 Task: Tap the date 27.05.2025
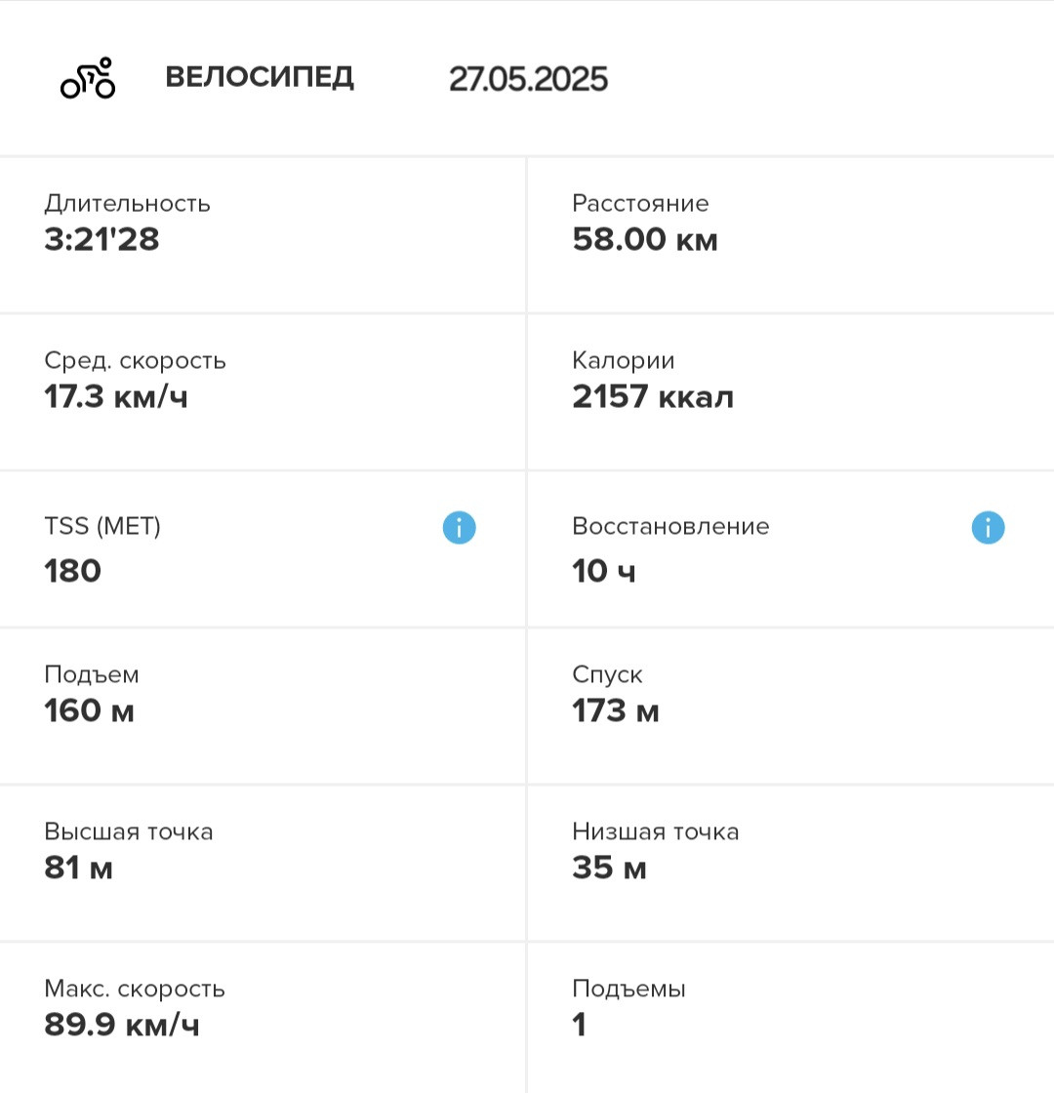[528, 79]
